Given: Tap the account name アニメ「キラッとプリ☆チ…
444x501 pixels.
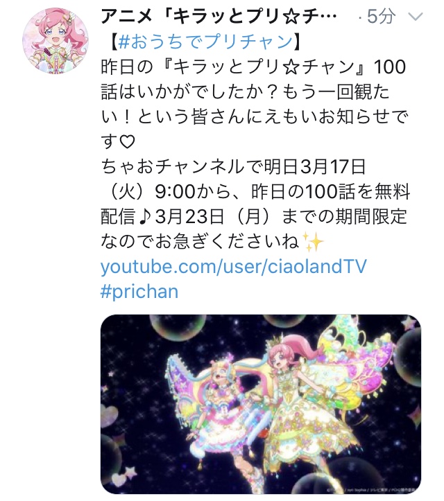Looking at the screenshot, I should tap(219, 17).
